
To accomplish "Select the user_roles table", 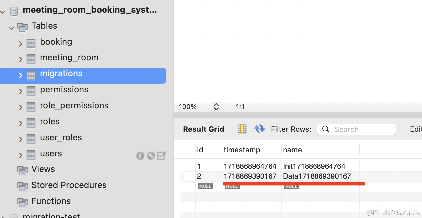I will [x=61, y=138].
